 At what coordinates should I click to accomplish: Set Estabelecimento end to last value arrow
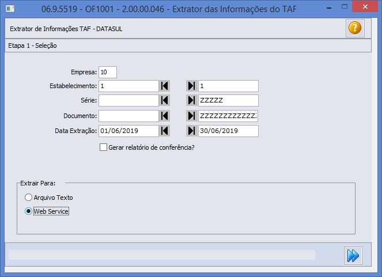(x=192, y=86)
